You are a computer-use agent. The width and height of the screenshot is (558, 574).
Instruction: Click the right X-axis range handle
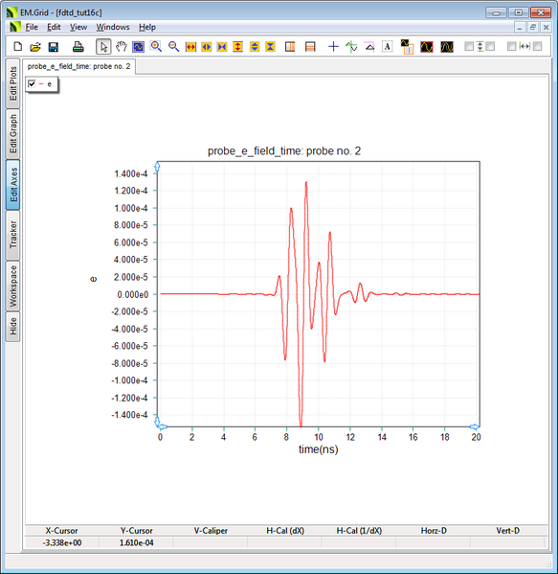pos(475,426)
